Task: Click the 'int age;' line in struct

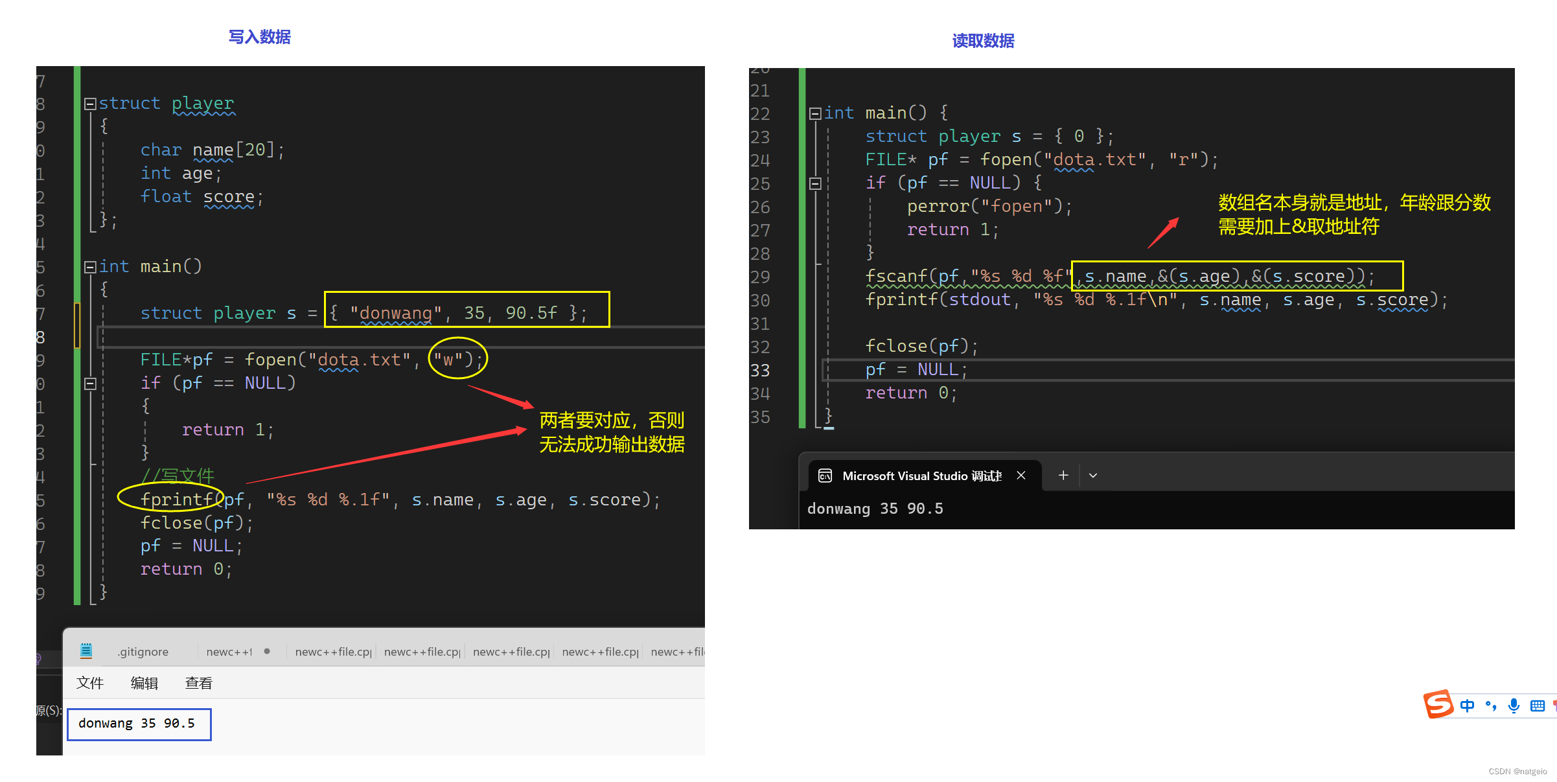Action: [181, 174]
